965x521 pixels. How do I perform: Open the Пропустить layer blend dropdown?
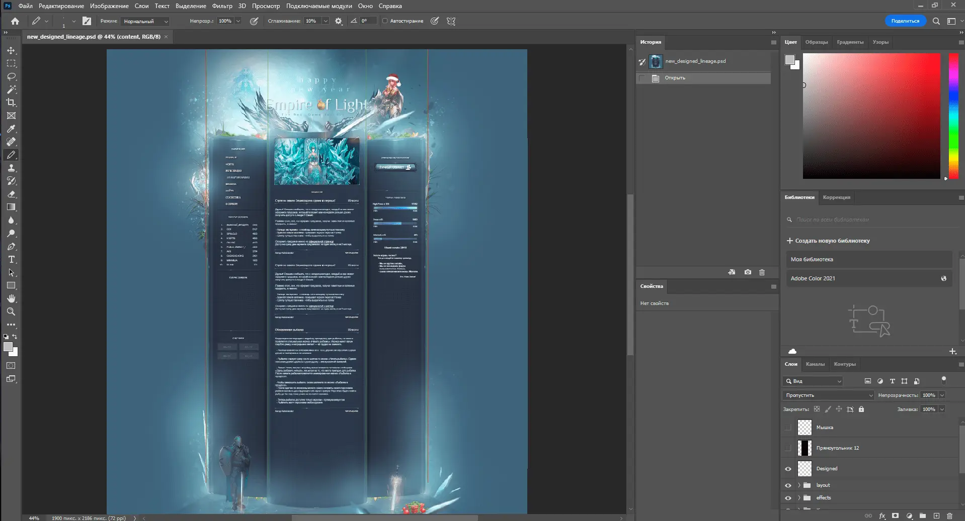[828, 395]
